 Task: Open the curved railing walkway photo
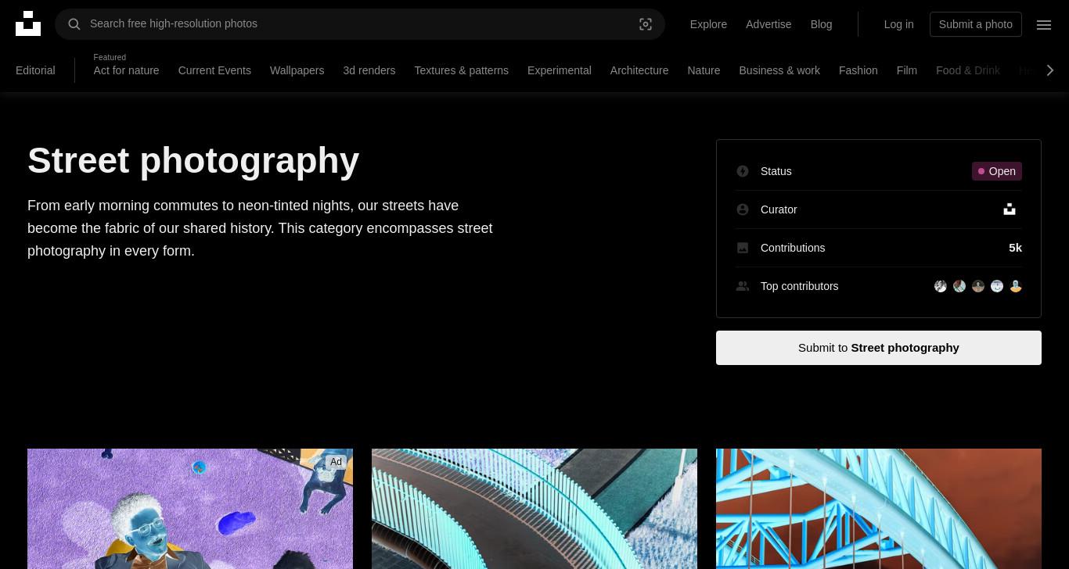[534, 509]
